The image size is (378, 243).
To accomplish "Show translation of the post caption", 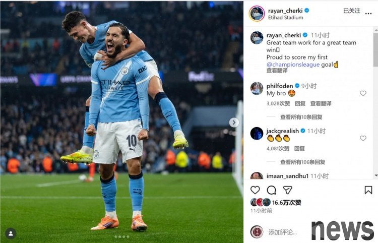I will [x=277, y=71].
